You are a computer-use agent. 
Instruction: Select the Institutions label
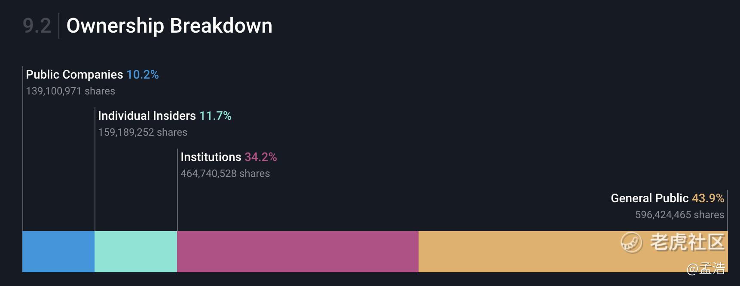click(211, 157)
